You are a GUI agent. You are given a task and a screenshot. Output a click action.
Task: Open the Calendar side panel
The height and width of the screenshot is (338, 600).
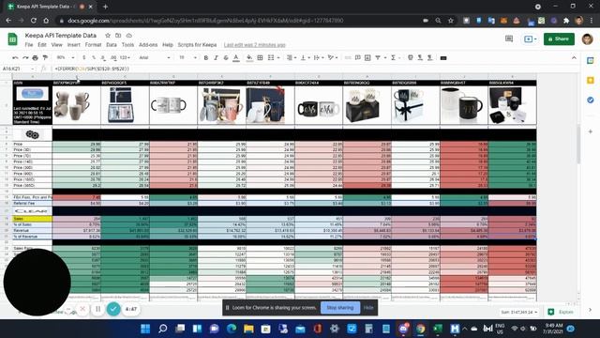pos(590,60)
